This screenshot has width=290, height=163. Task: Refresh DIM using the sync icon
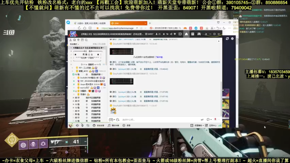(x=227, y=38)
